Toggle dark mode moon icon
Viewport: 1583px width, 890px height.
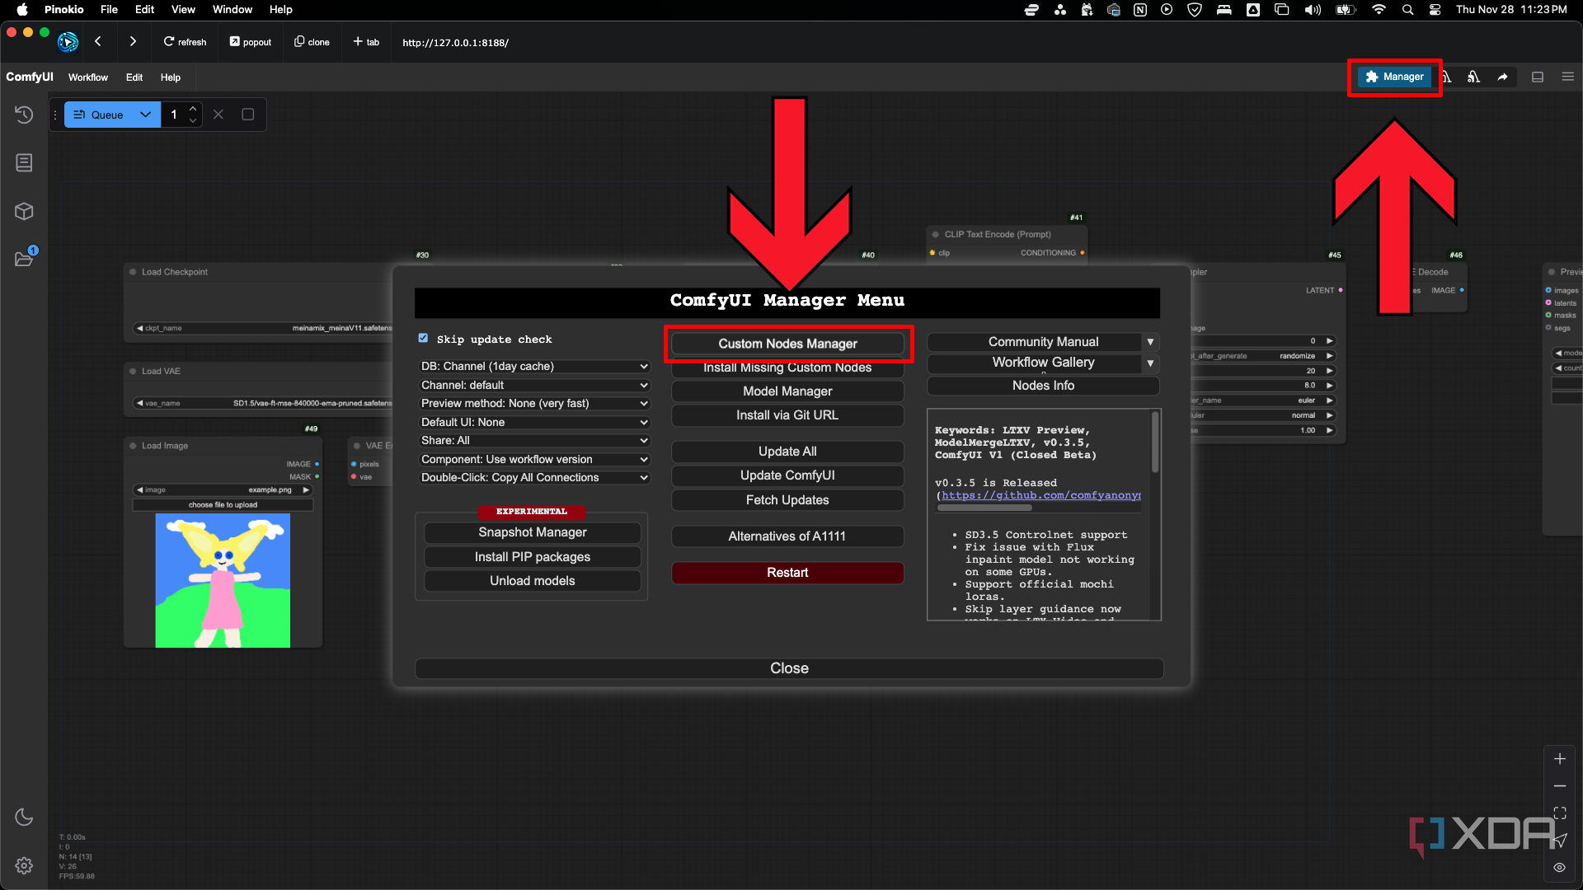click(x=24, y=817)
